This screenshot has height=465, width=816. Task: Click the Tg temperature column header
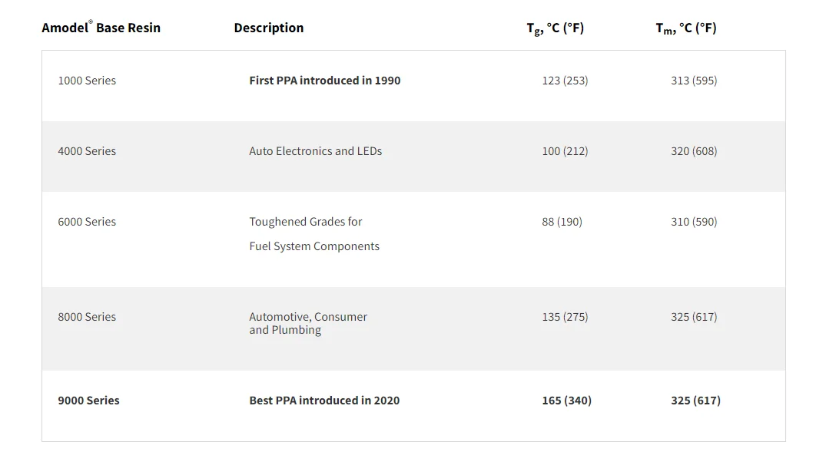tap(555, 28)
